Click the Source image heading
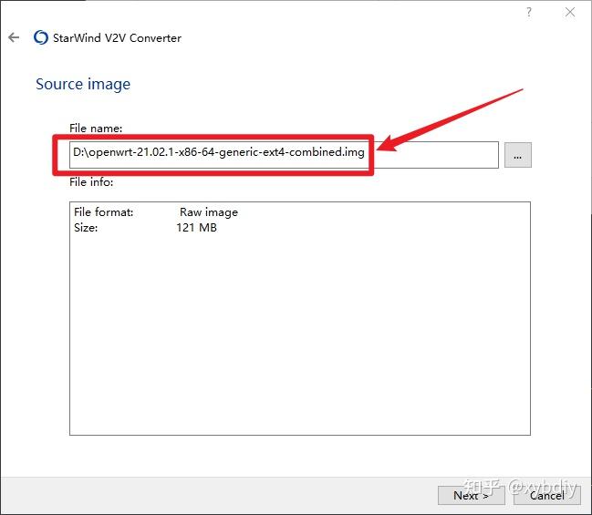Image resolution: width=592 pixels, height=515 pixels. pos(83,84)
